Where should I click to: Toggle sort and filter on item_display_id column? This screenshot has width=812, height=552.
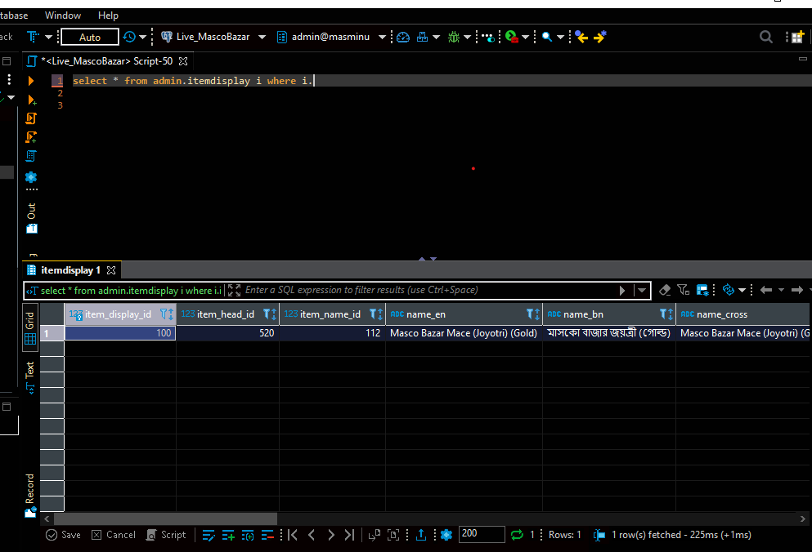(167, 314)
